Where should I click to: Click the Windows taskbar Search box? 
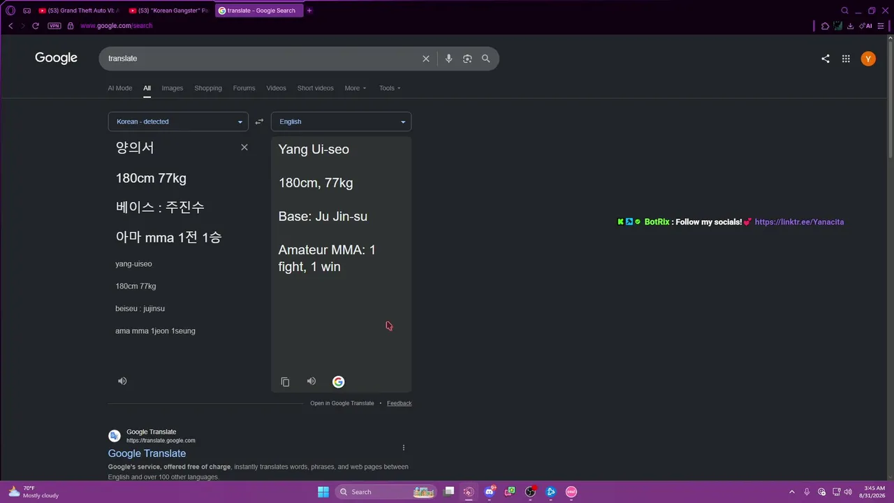386,492
